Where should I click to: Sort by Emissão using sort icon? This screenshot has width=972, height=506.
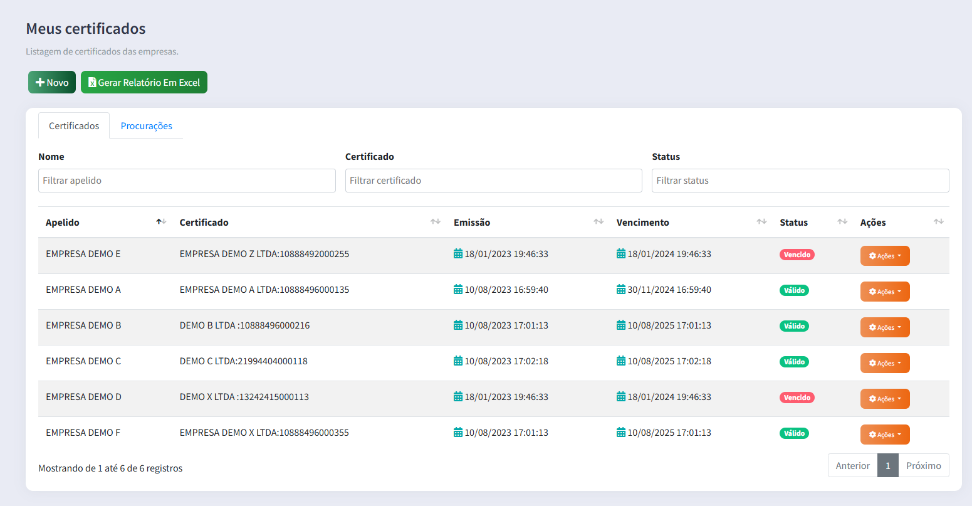(598, 222)
